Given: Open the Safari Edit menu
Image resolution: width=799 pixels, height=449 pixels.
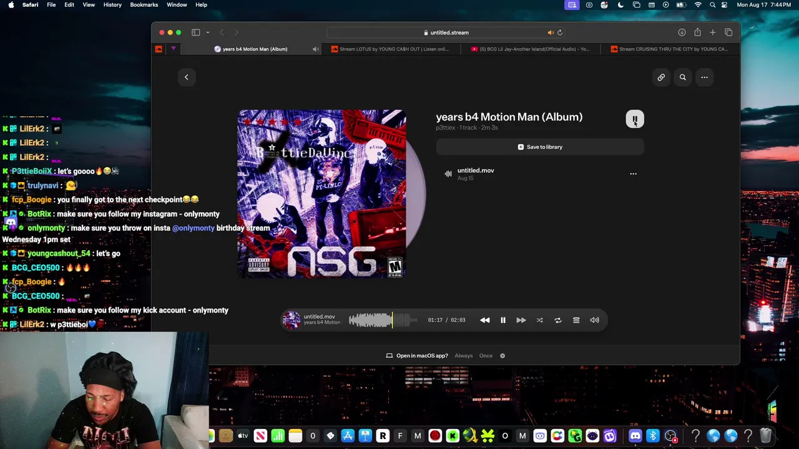Looking at the screenshot, I should pos(69,5).
